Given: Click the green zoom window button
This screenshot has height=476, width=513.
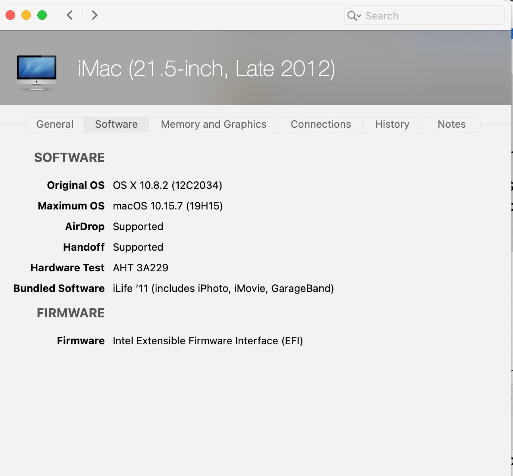Looking at the screenshot, I should tap(42, 15).
